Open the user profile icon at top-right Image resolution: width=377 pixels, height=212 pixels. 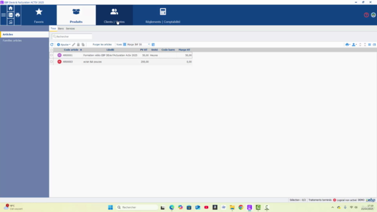tap(373, 15)
